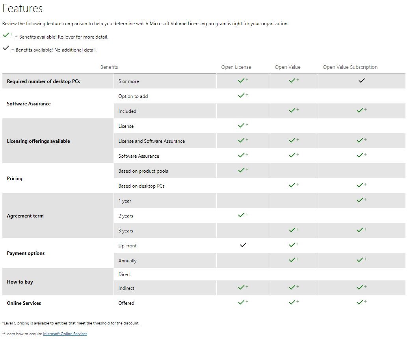The height and width of the screenshot is (339, 409).
Task: Click the Open License column header
Action: tap(236, 67)
